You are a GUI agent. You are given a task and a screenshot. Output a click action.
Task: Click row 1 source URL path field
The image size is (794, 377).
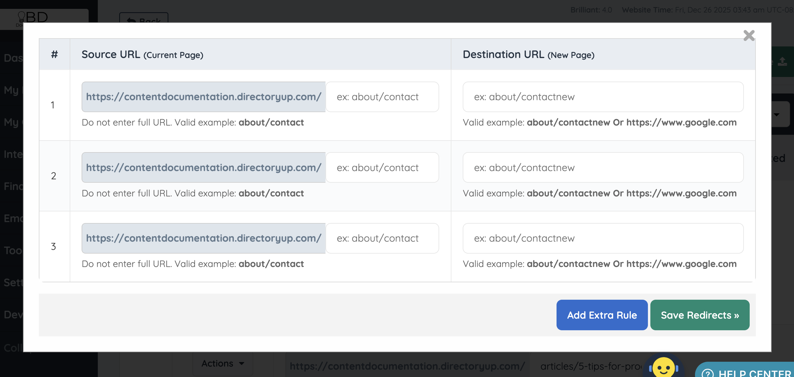click(382, 97)
